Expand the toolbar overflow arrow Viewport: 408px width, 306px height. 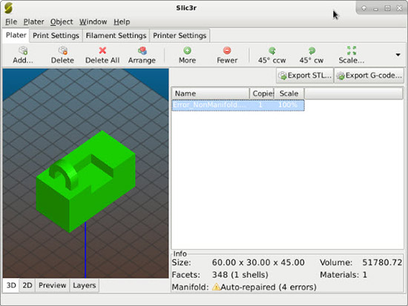click(x=398, y=55)
